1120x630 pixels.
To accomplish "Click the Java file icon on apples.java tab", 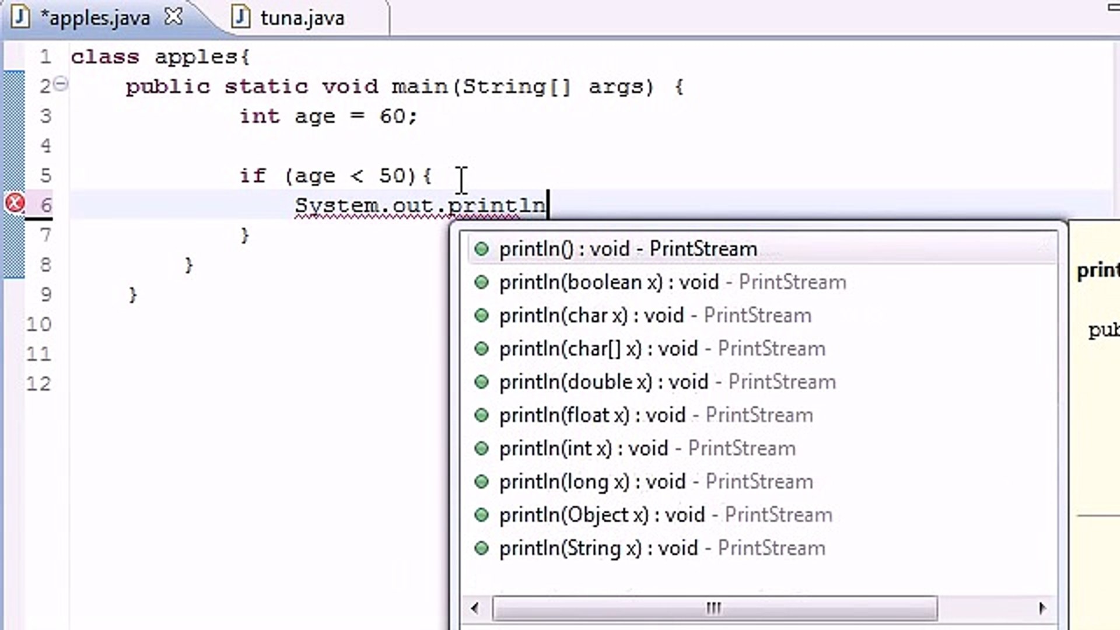I will pos(21,17).
